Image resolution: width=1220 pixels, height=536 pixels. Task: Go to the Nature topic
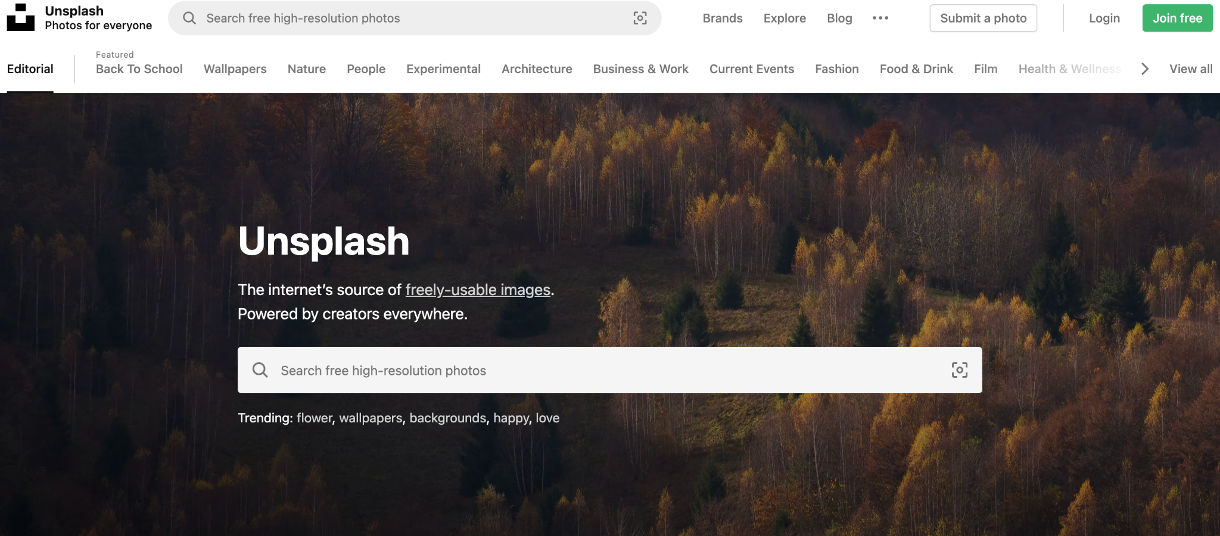click(x=307, y=69)
